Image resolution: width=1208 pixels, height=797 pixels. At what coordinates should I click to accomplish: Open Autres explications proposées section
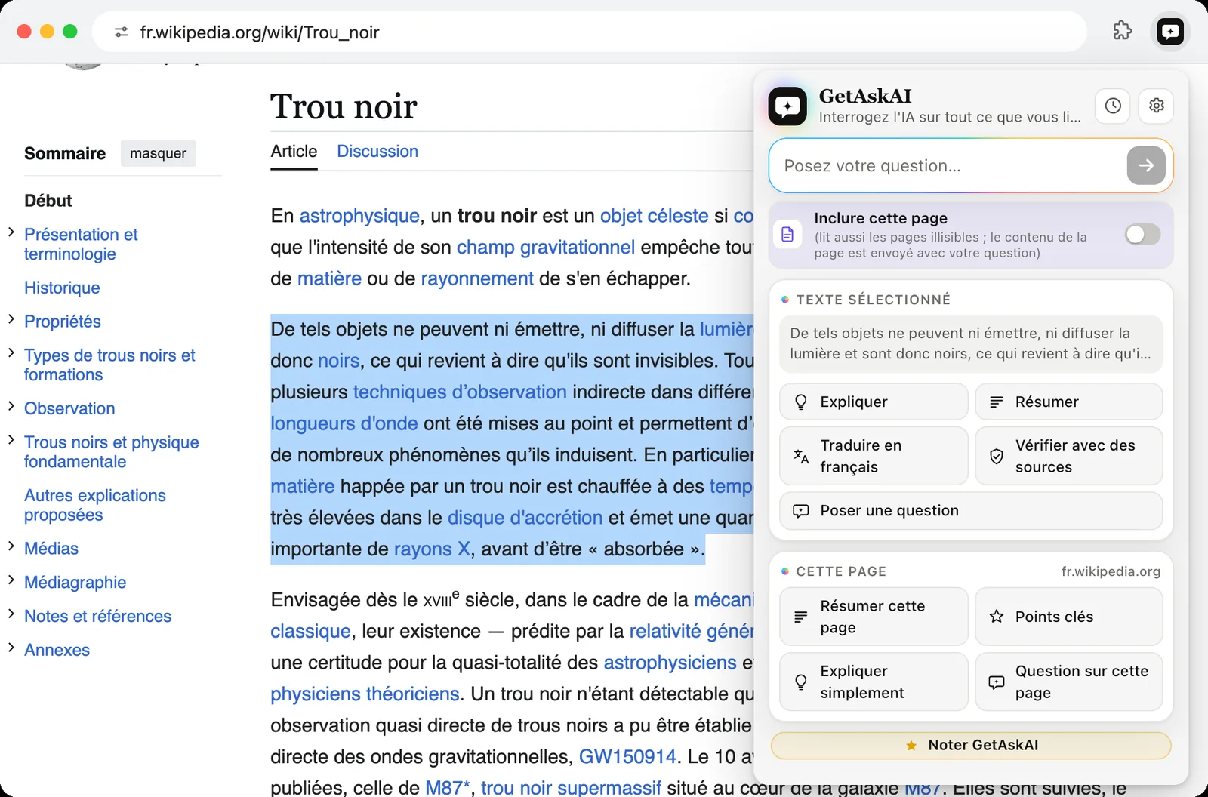(95, 505)
